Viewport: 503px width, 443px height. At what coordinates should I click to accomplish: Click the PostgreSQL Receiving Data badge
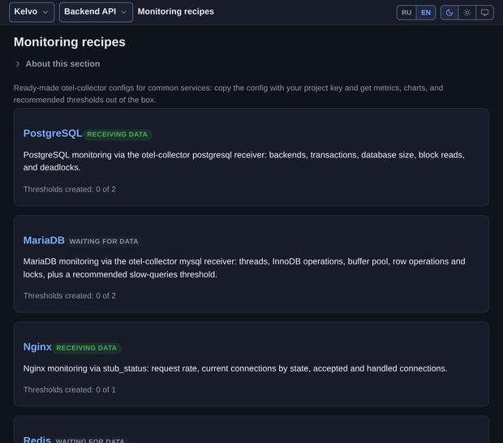117,134
